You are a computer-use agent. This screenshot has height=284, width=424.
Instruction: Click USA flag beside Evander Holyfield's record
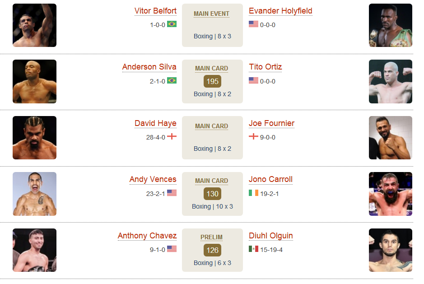click(x=253, y=24)
